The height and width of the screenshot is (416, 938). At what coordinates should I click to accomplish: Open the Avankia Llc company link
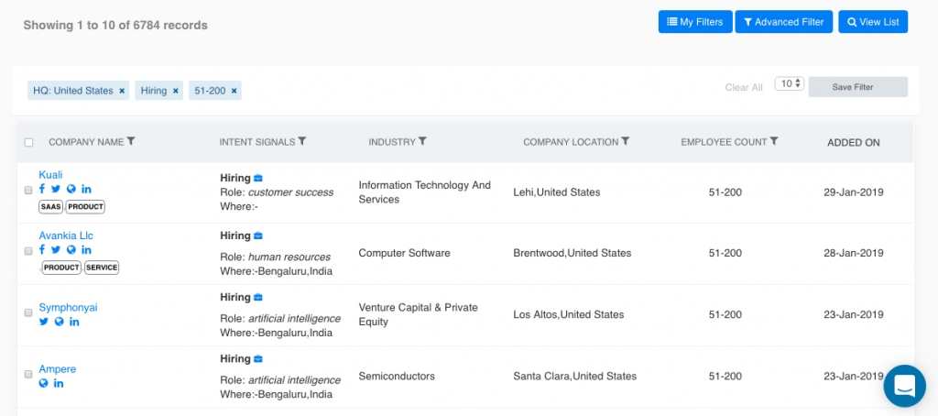(66, 235)
